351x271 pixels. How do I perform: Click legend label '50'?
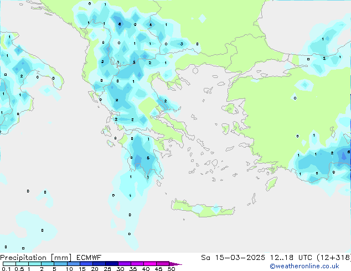(x=171, y=269)
